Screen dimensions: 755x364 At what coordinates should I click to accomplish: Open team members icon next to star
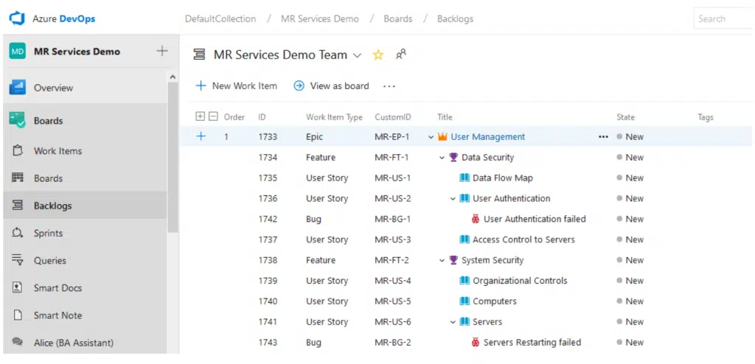(x=400, y=55)
